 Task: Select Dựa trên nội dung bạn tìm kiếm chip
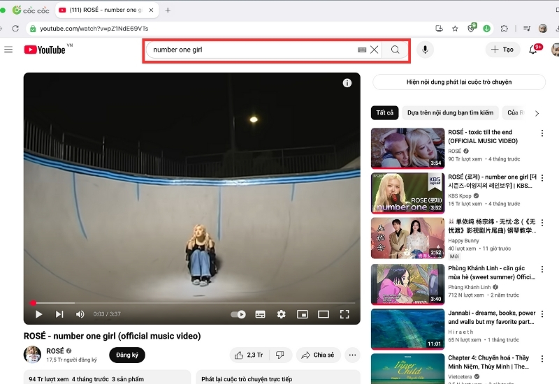coord(450,112)
